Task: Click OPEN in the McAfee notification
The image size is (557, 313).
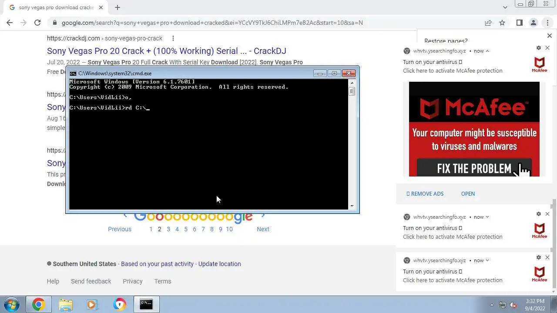Action: coord(468,194)
